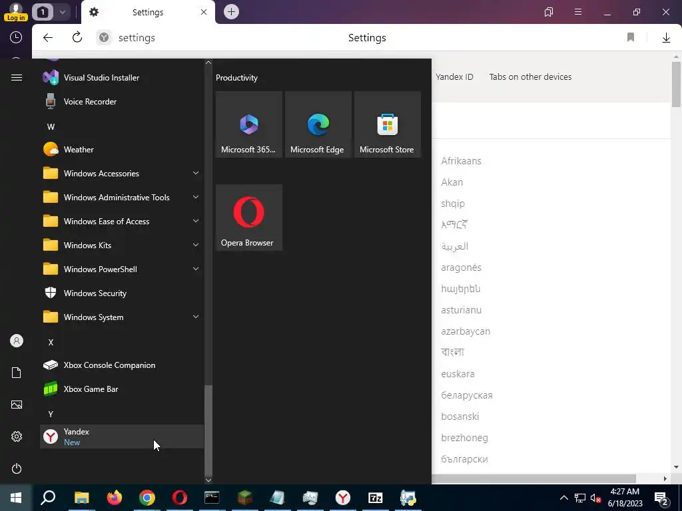Close the Settings tab
The image size is (682, 511).
pyautogui.click(x=204, y=12)
